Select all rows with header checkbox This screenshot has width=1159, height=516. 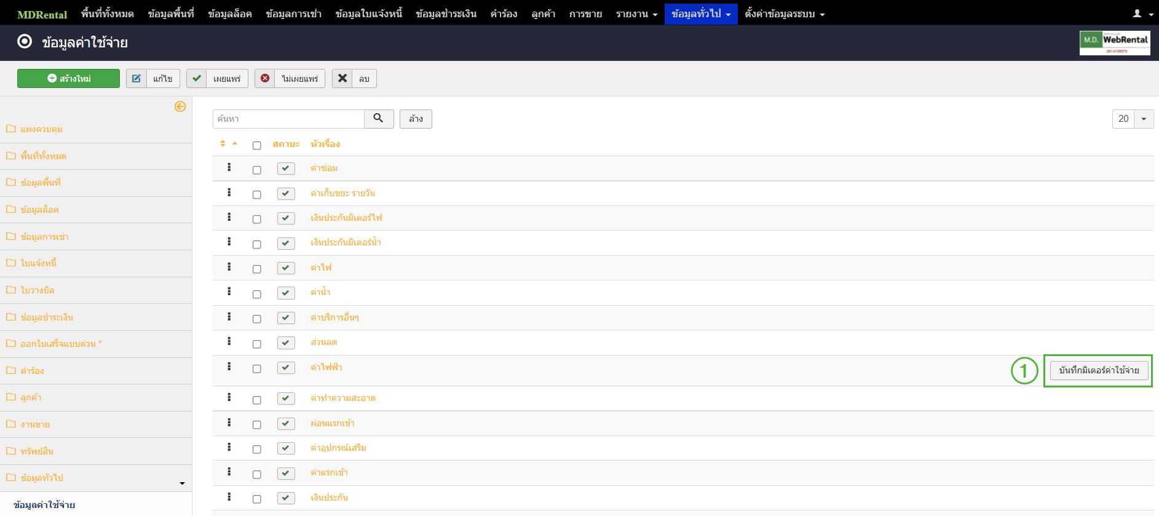257,146
